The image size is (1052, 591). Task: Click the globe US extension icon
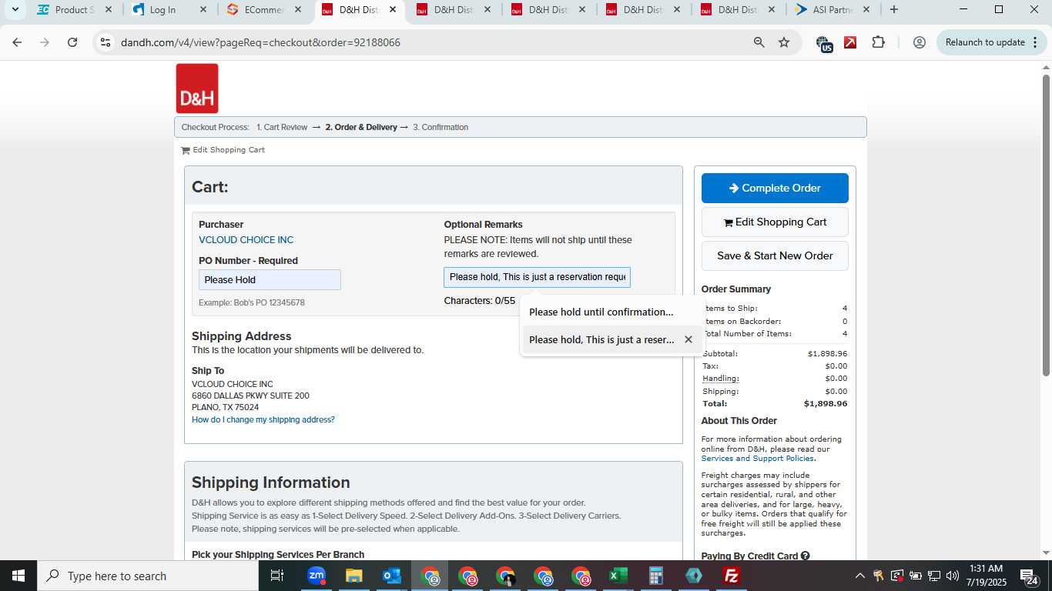point(823,43)
